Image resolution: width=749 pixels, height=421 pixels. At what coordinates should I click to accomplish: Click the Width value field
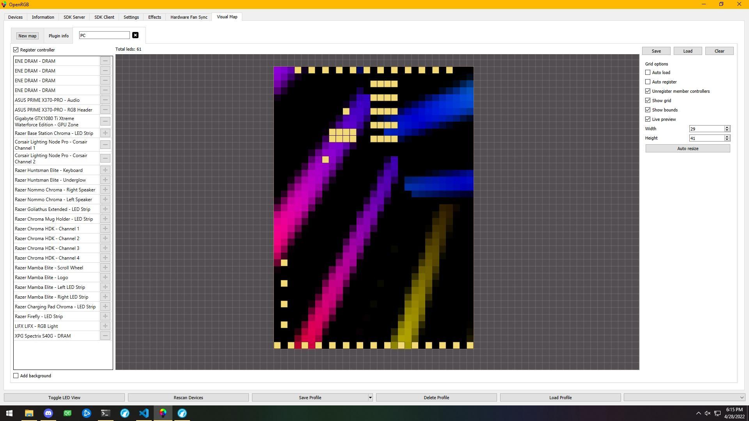coord(706,129)
